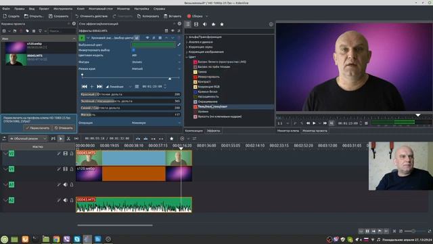The image size is (433, 244).
Task: Select the razor (scissors) tool in timeline toolbar
Action: 68,138
